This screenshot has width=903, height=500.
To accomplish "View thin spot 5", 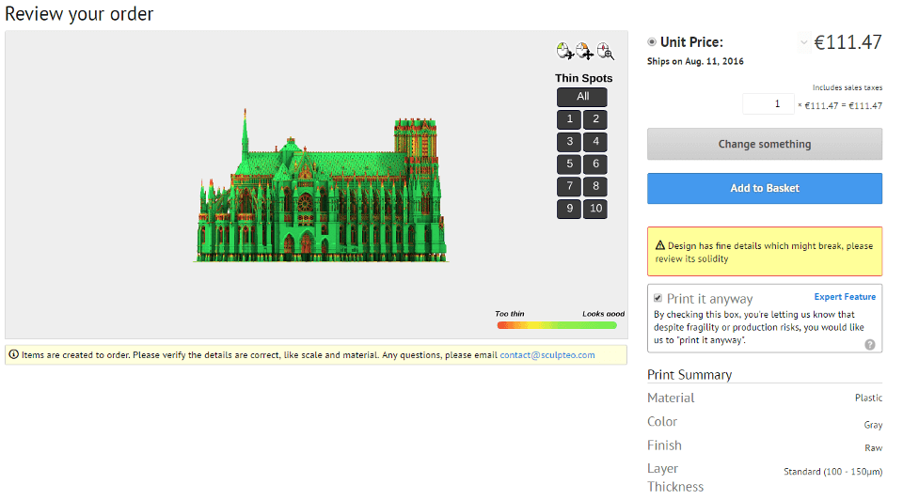I will (569, 164).
